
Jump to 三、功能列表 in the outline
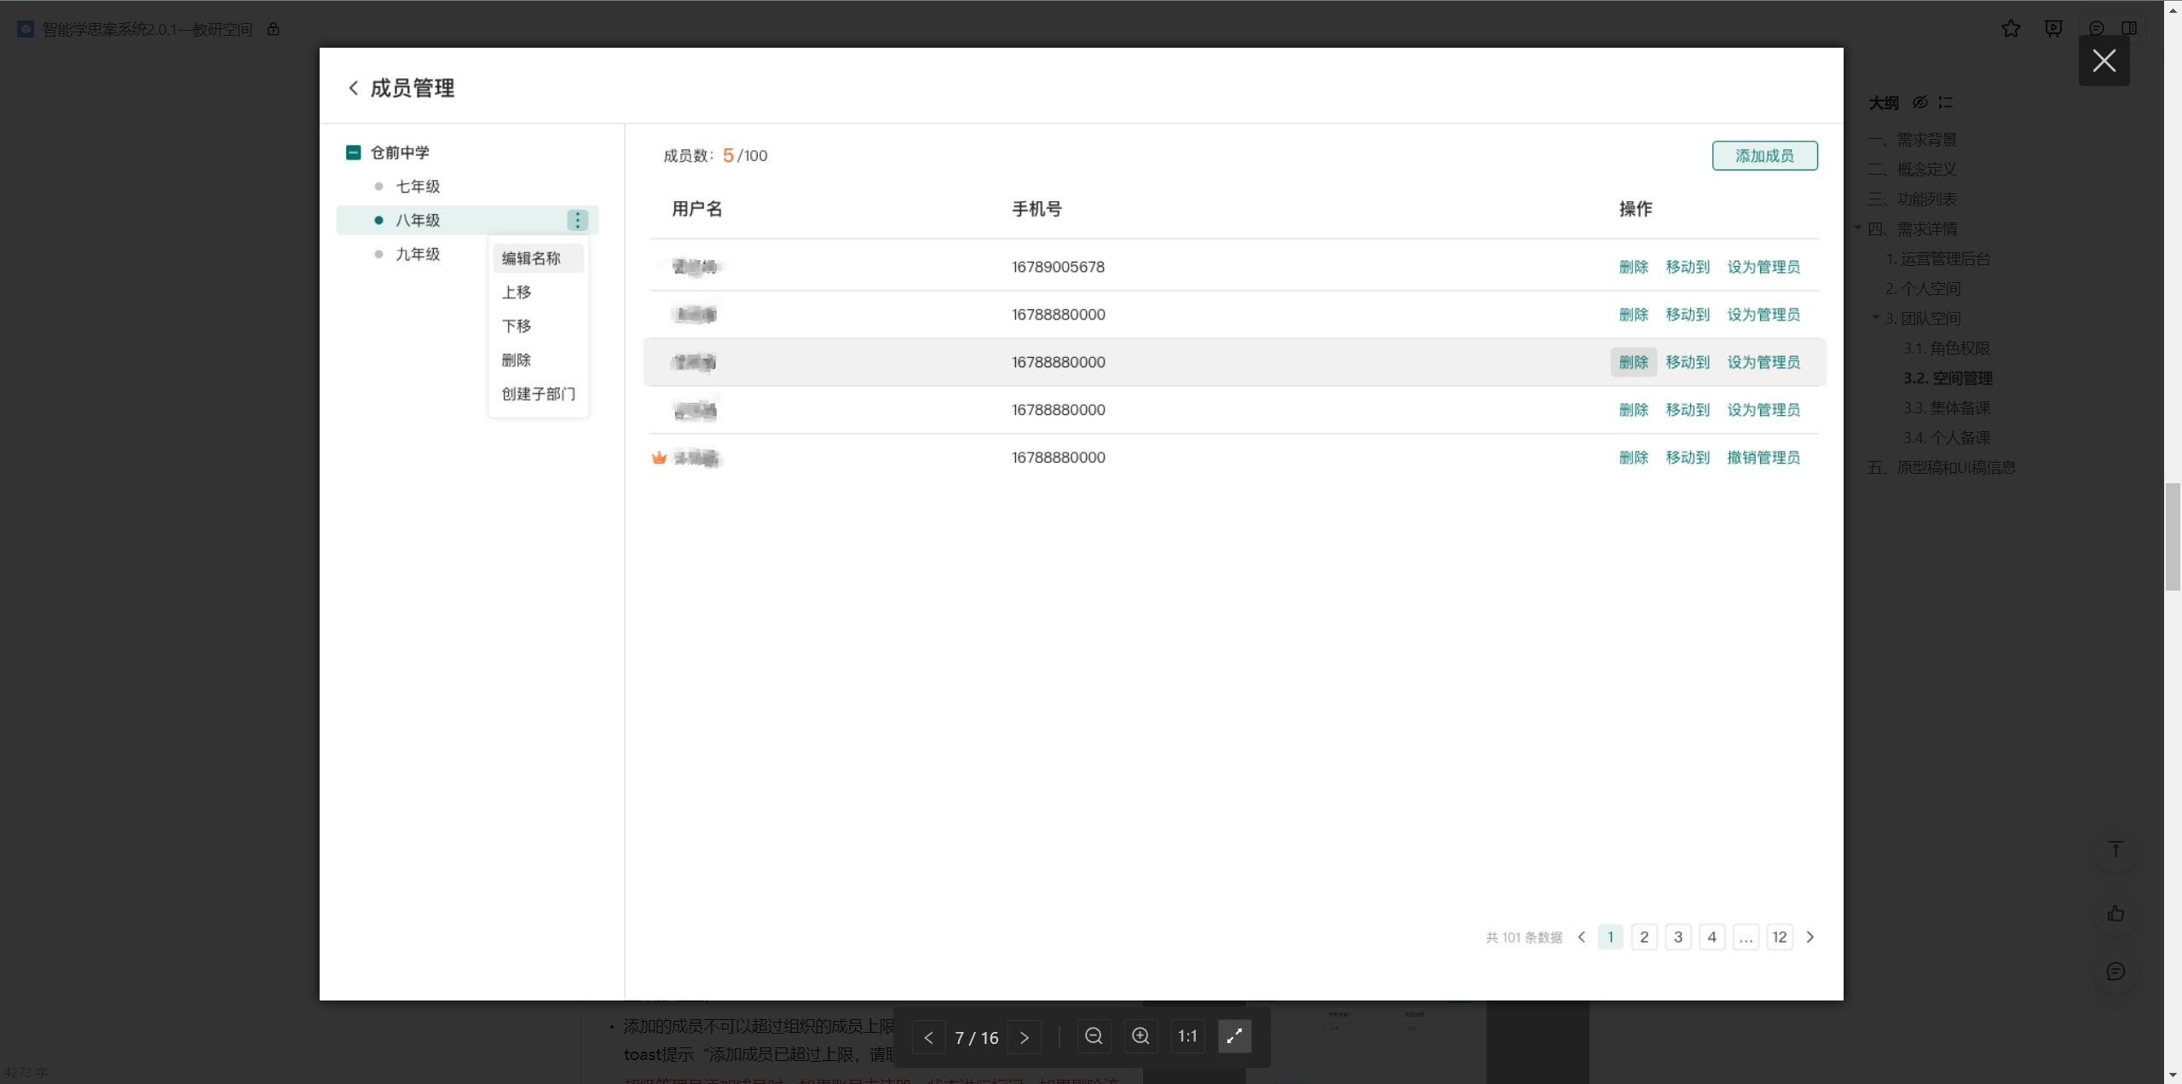click(1912, 199)
